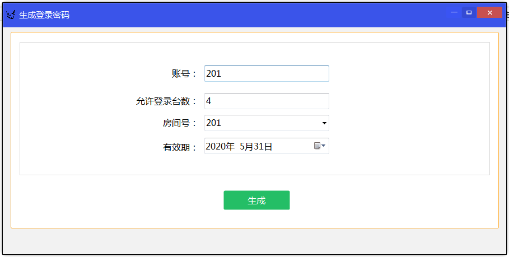Select the month 5月 in the date field
509x257 pixels.
[x=246, y=146]
